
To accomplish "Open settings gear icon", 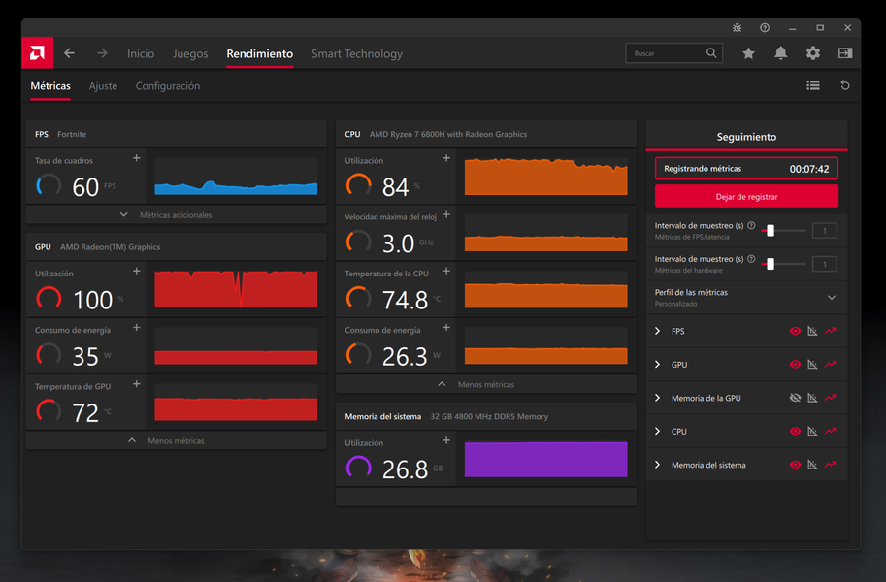I will (813, 53).
